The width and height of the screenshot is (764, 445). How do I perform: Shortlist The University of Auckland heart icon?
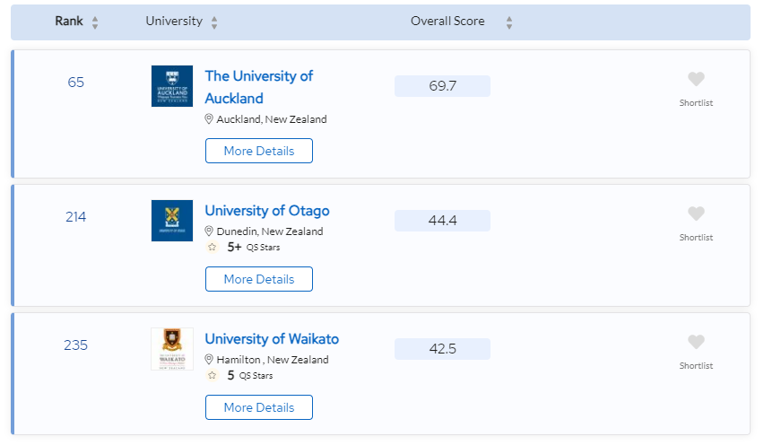coord(696,79)
